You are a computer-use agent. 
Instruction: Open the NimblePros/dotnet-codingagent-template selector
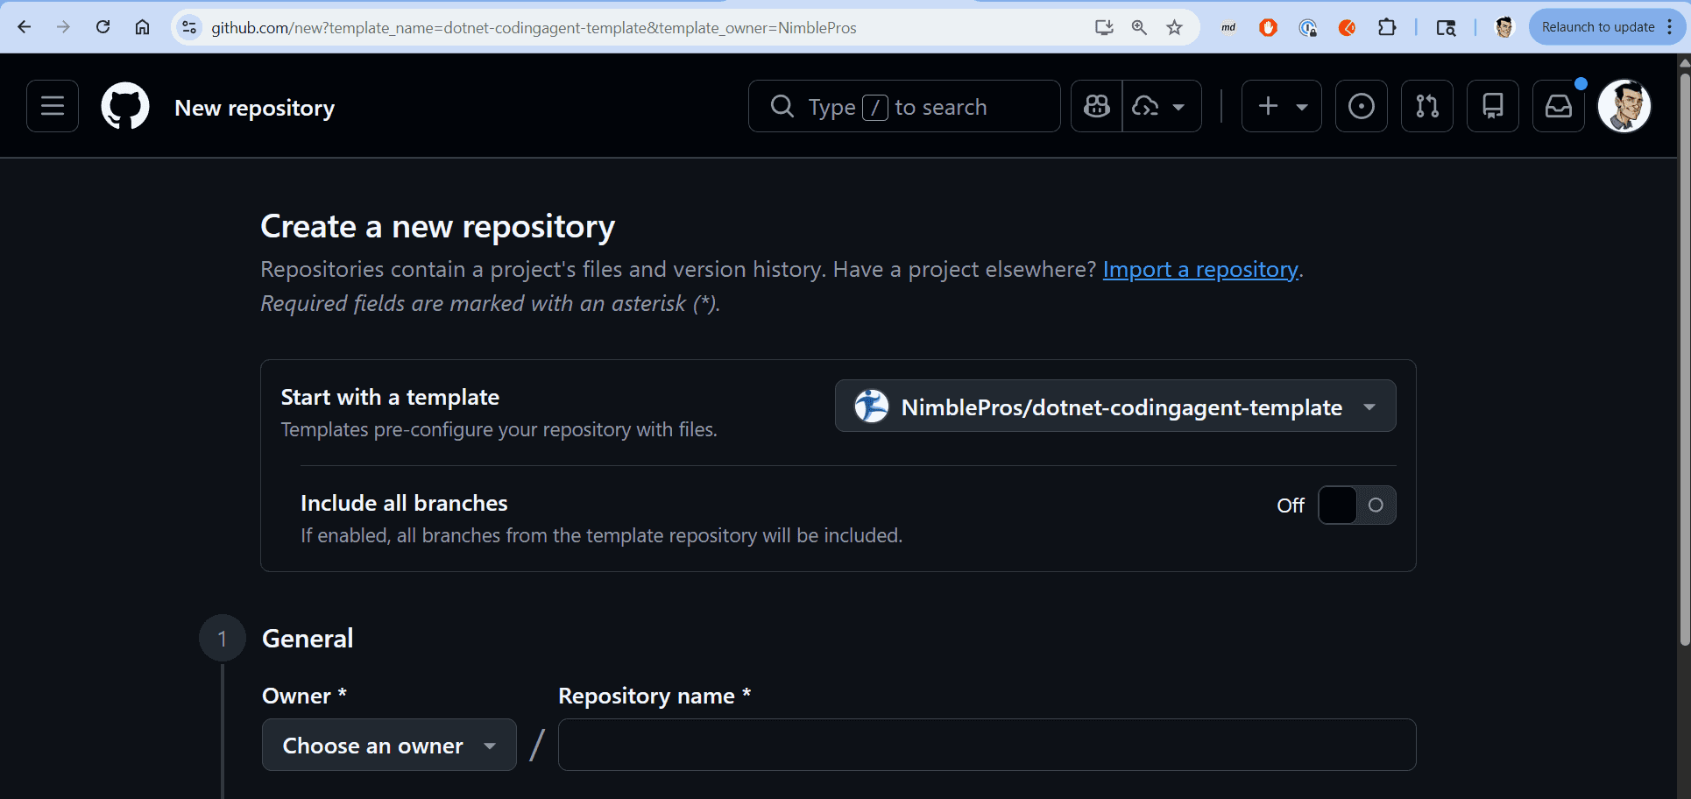(1114, 406)
